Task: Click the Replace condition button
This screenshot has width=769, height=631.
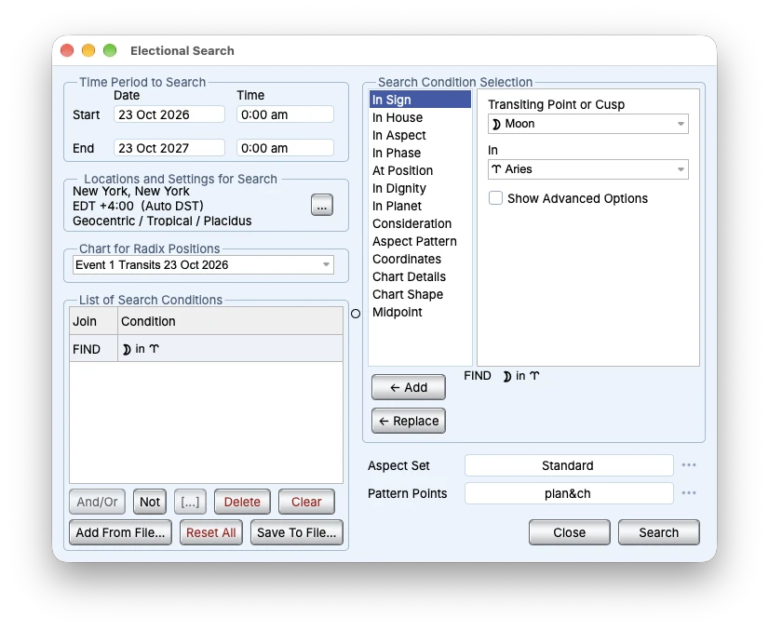Action: (409, 421)
